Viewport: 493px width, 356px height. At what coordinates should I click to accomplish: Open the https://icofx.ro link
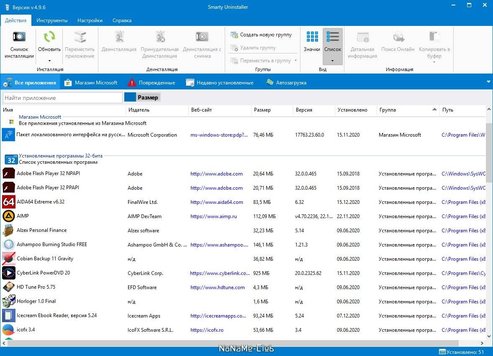207,330
